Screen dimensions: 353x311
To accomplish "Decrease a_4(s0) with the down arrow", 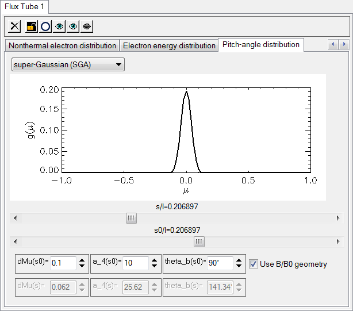I will click(154, 266).
